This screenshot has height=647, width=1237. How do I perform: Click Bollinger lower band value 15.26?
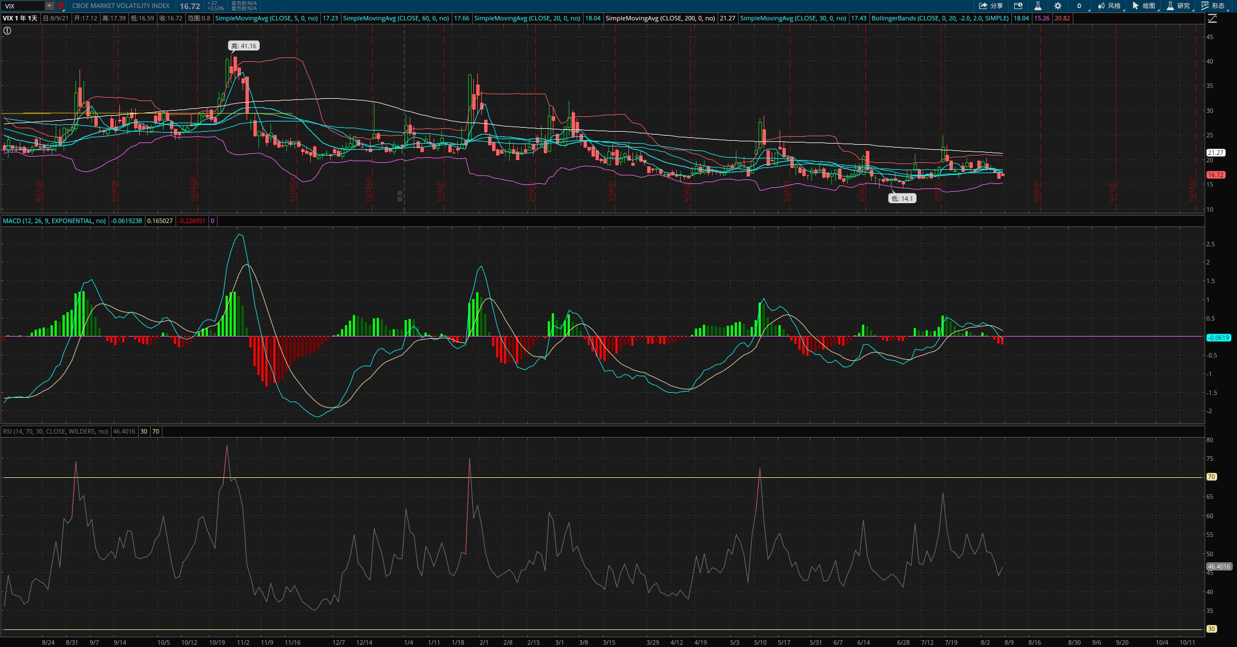pos(1042,18)
